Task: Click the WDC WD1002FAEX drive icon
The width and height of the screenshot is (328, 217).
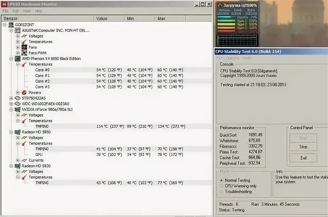Action: (x=18, y=104)
